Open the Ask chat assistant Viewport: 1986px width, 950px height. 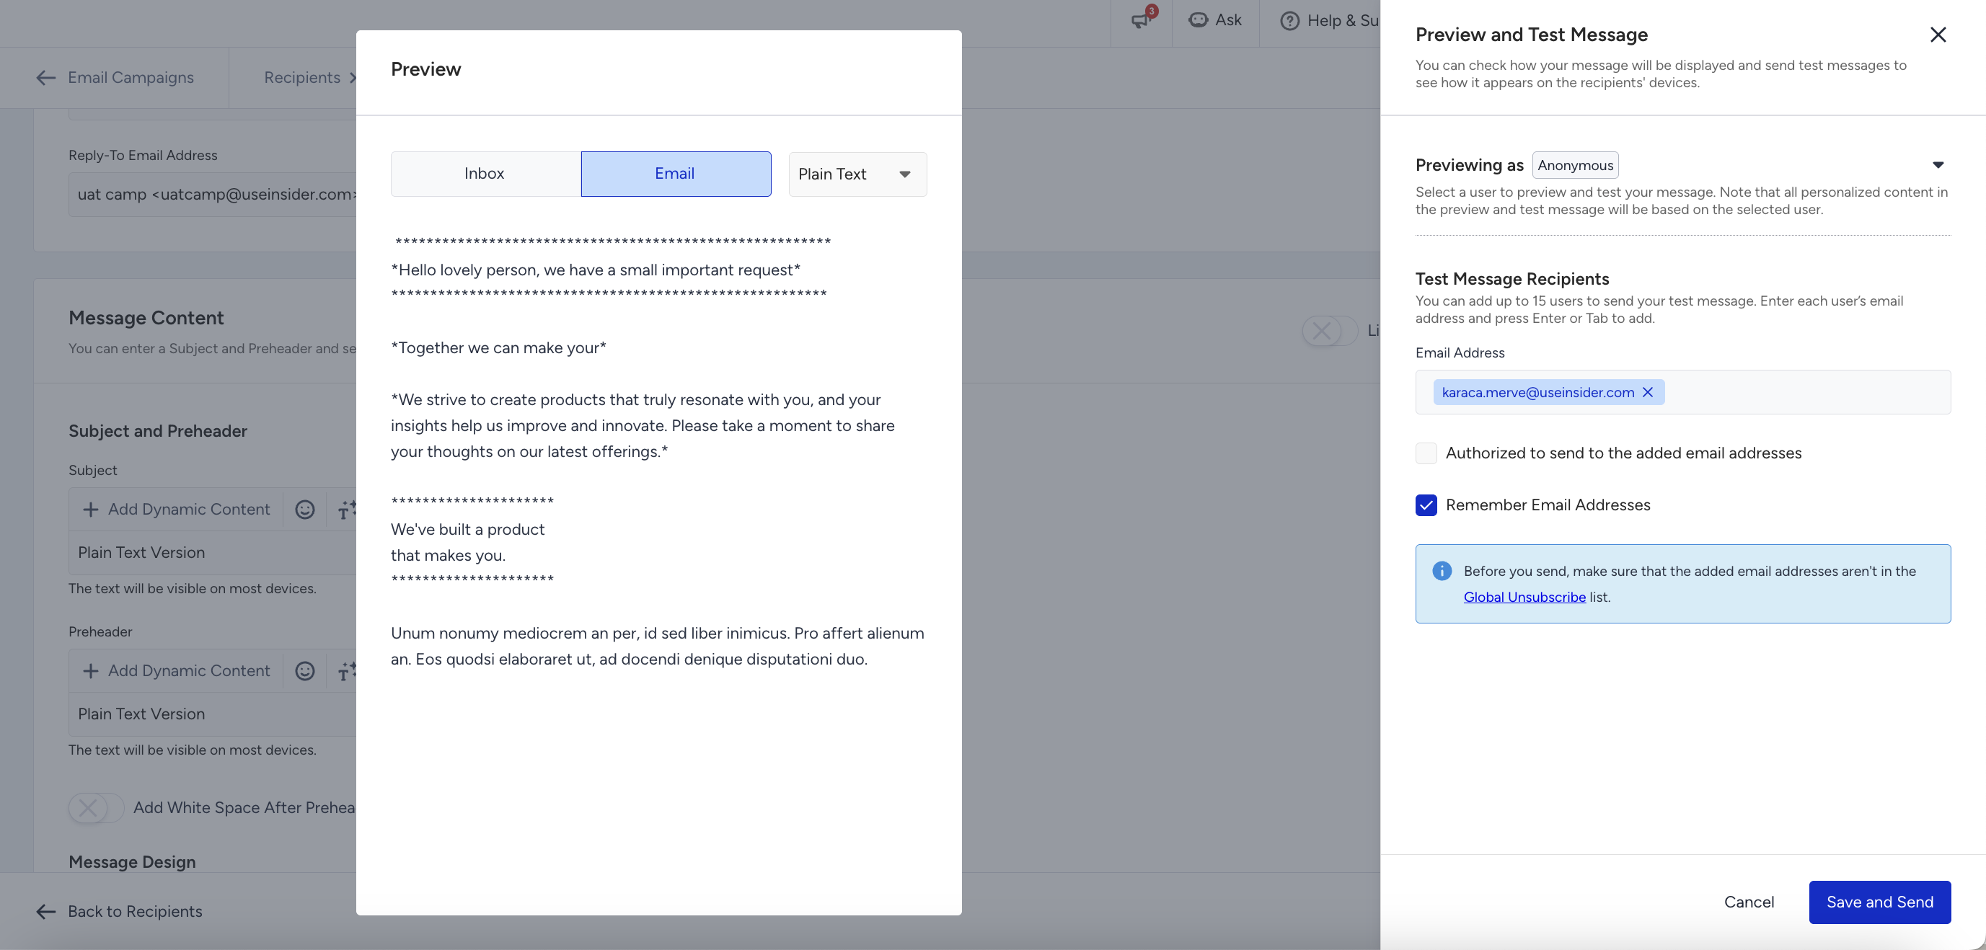click(x=1198, y=20)
